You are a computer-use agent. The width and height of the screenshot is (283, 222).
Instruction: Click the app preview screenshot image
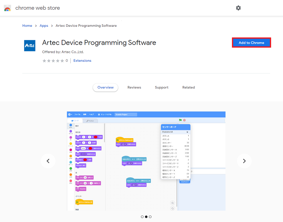pos(146,161)
